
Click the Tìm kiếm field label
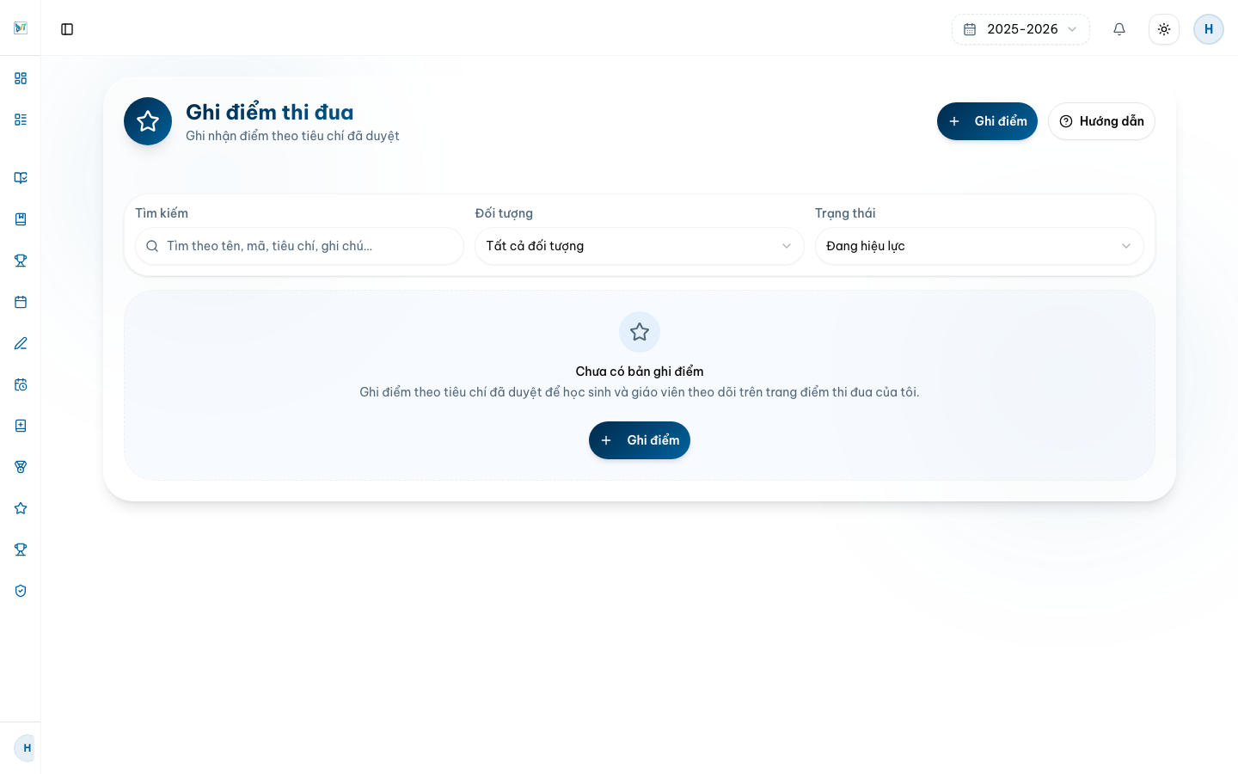(x=162, y=213)
